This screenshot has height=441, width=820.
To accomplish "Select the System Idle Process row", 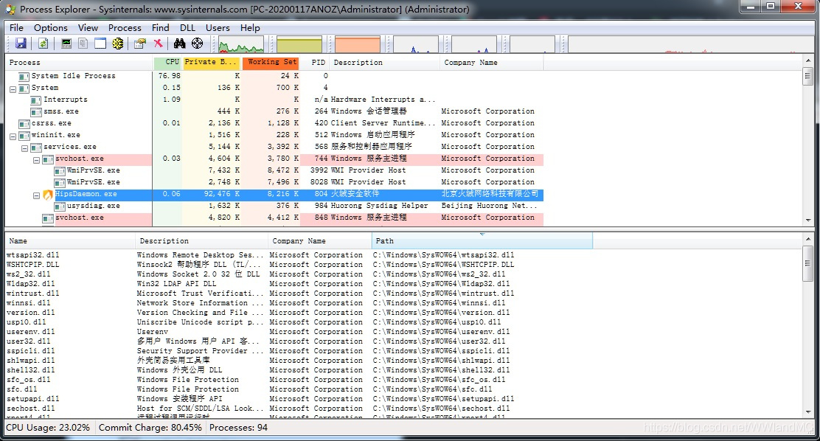I will [274, 77].
